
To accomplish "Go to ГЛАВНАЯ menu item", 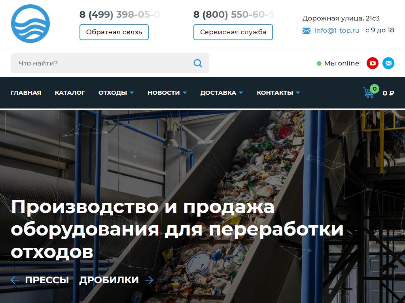I will click(26, 93).
